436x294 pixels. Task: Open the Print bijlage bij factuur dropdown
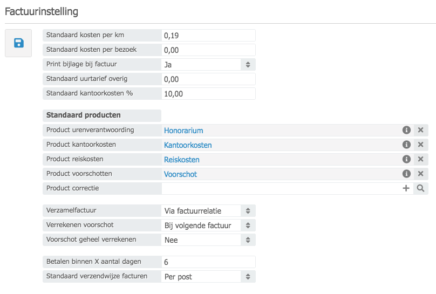pos(208,64)
